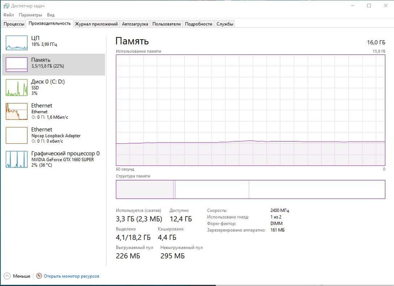Click the Структура памяти composition bar

click(250, 190)
